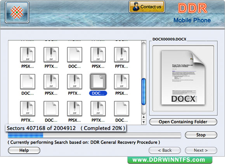Select middle-row PPSX zip file in fifth column
The width and height of the screenshot is (225, 164).
pyautogui.click(x=121, y=82)
